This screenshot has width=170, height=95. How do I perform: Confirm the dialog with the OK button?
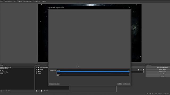click(x=120, y=84)
